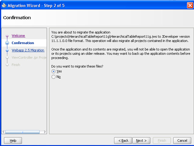
Task: Click the HierarchicalTableReport11g.jws path text
Action: (104, 36)
